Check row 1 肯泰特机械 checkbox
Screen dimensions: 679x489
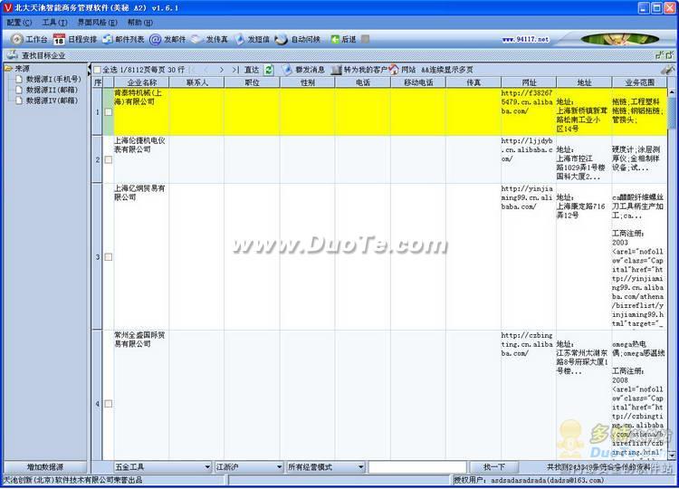click(x=109, y=112)
